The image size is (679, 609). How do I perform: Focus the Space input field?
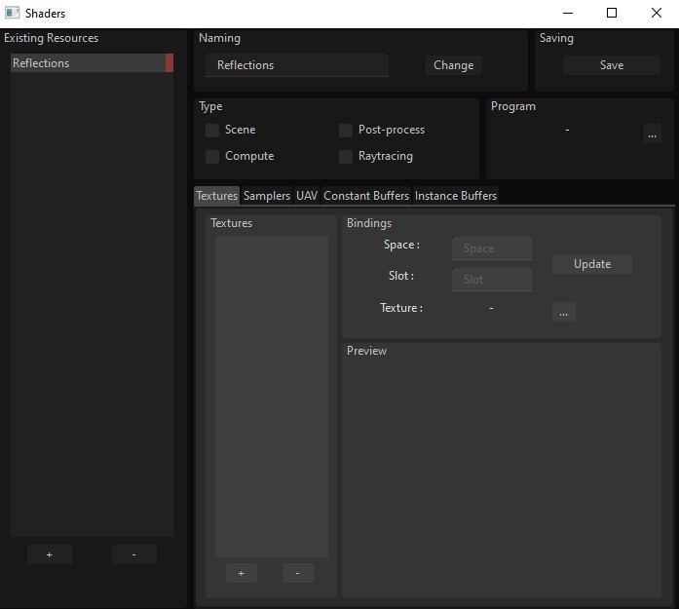[492, 248]
